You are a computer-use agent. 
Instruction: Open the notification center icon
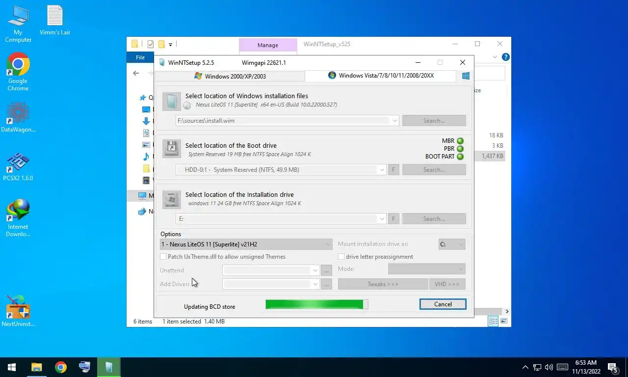coord(613,367)
